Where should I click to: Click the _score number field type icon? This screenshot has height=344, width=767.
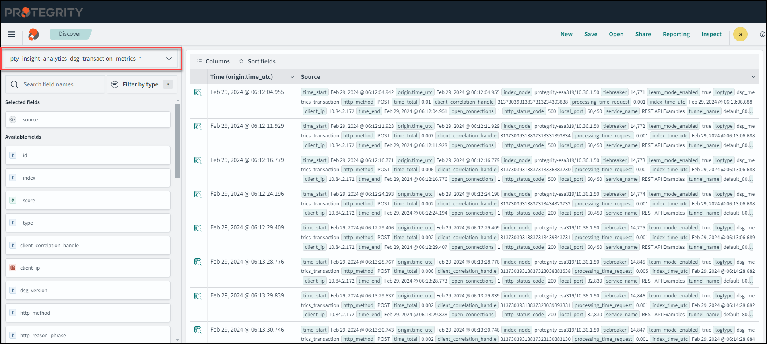click(x=13, y=200)
